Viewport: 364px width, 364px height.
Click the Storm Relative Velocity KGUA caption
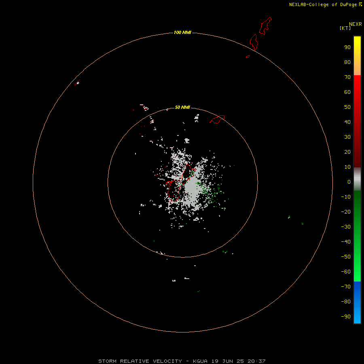[182, 361]
